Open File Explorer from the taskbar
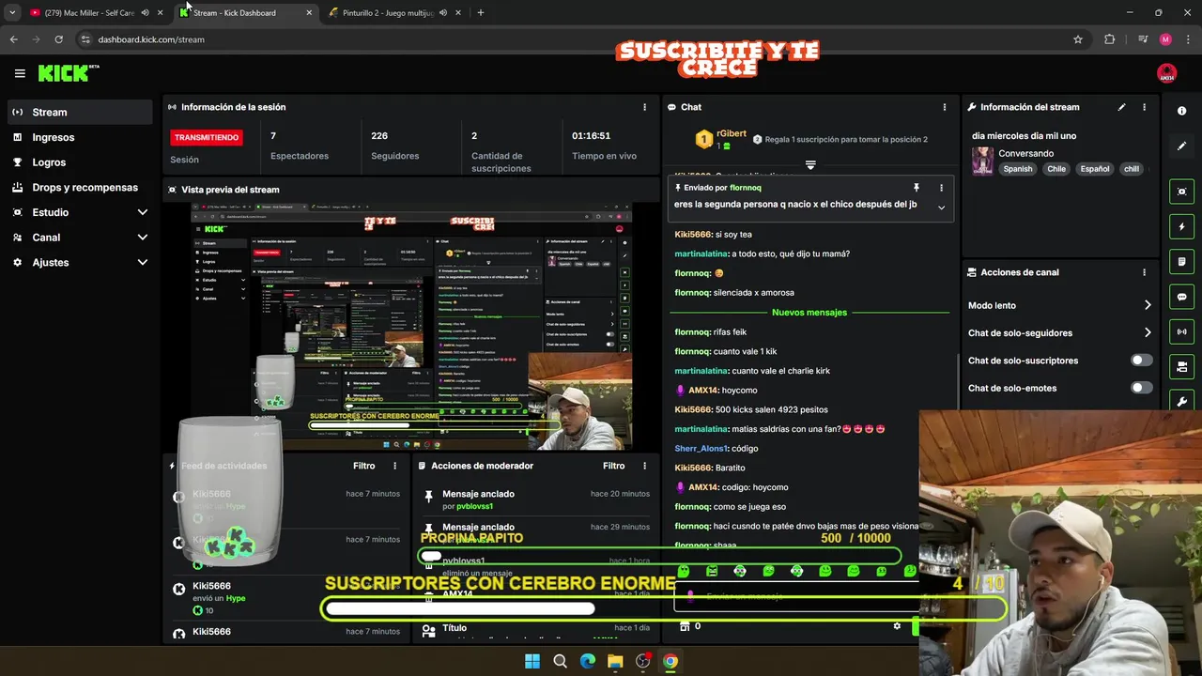Image resolution: width=1202 pixels, height=676 pixels. [x=615, y=661]
